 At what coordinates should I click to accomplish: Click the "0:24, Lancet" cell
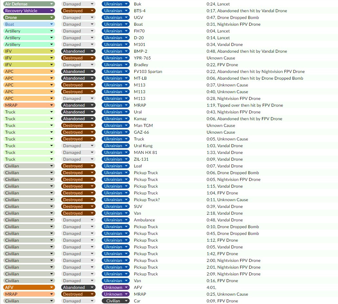pyautogui.click(x=218, y=4)
